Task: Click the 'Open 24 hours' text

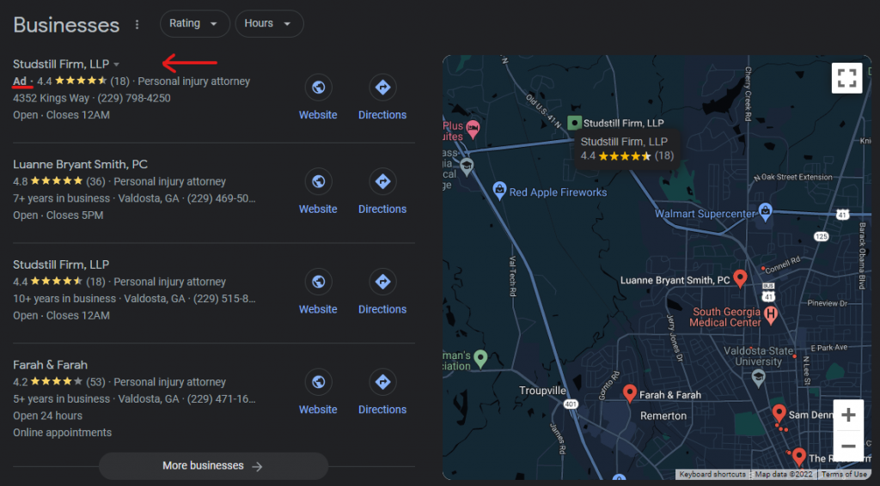Action: pyautogui.click(x=48, y=416)
